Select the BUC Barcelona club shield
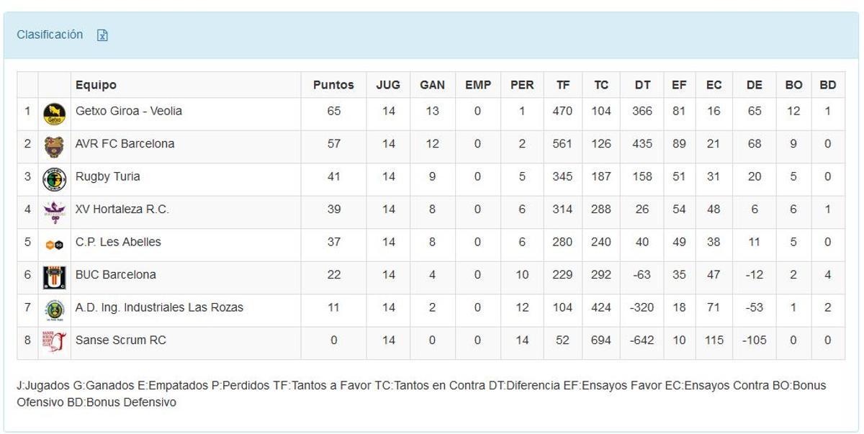The height and width of the screenshot is (434, 864). 55,274
